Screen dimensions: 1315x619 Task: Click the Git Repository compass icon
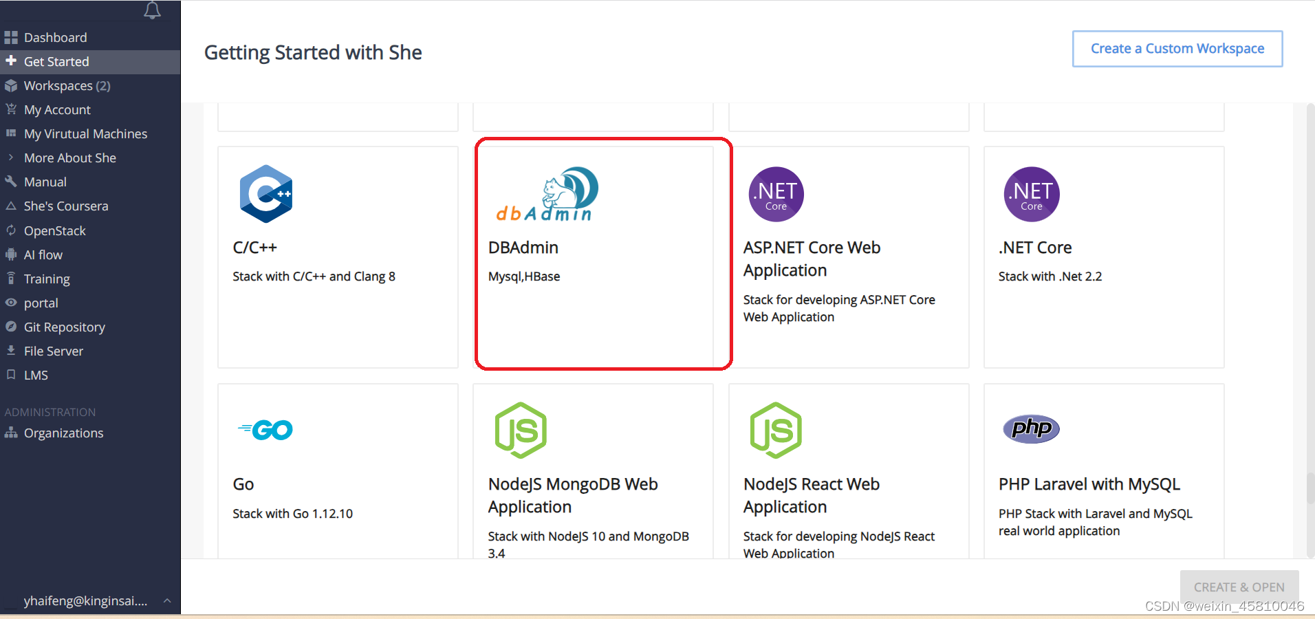11,327
